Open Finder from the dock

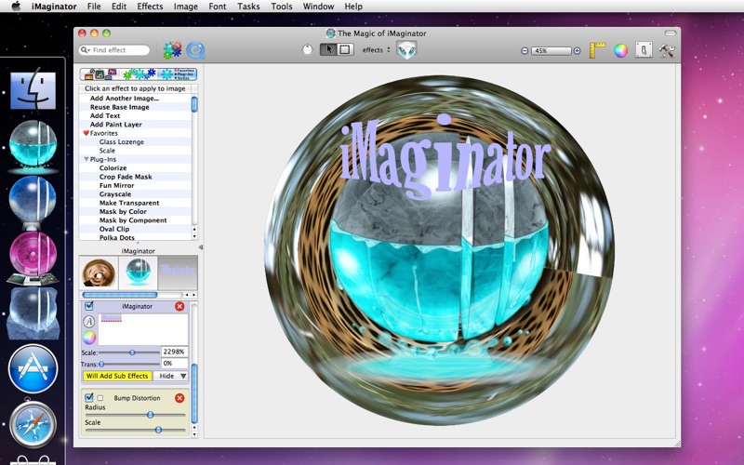(x=33, y=90)
